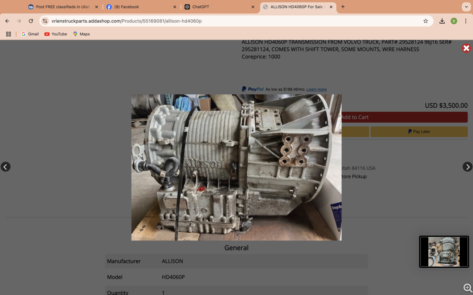The width and height of the screenshot is (473, 295).
Task: Click the Chrome back navigation arrow
Action: (x=7, y=21)
